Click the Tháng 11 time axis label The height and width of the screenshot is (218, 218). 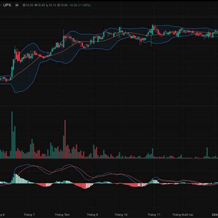tap(154, 215)
